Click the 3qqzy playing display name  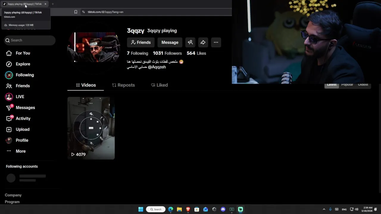pyautogui.click(x=162, y=31)
